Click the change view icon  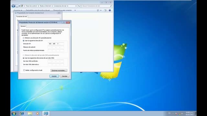(98, 10)
